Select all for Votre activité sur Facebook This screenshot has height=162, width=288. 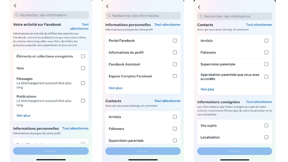[80, 26]
